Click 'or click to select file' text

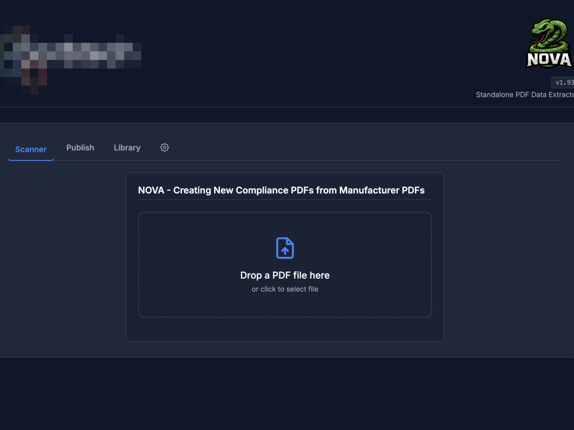(x=285, y=289)
